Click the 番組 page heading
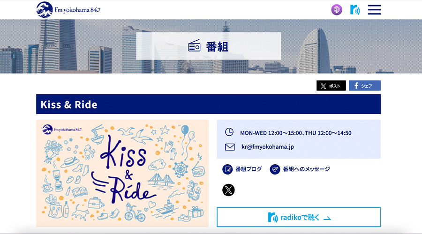The image size is (422, 234). pyautogui.click(x=217, y=47)
